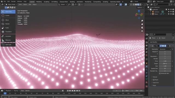Image resolution: width=175 pixels, height=98 pixels.
Task: Toggle camera view icon in viewport
Action: point(142,27)
